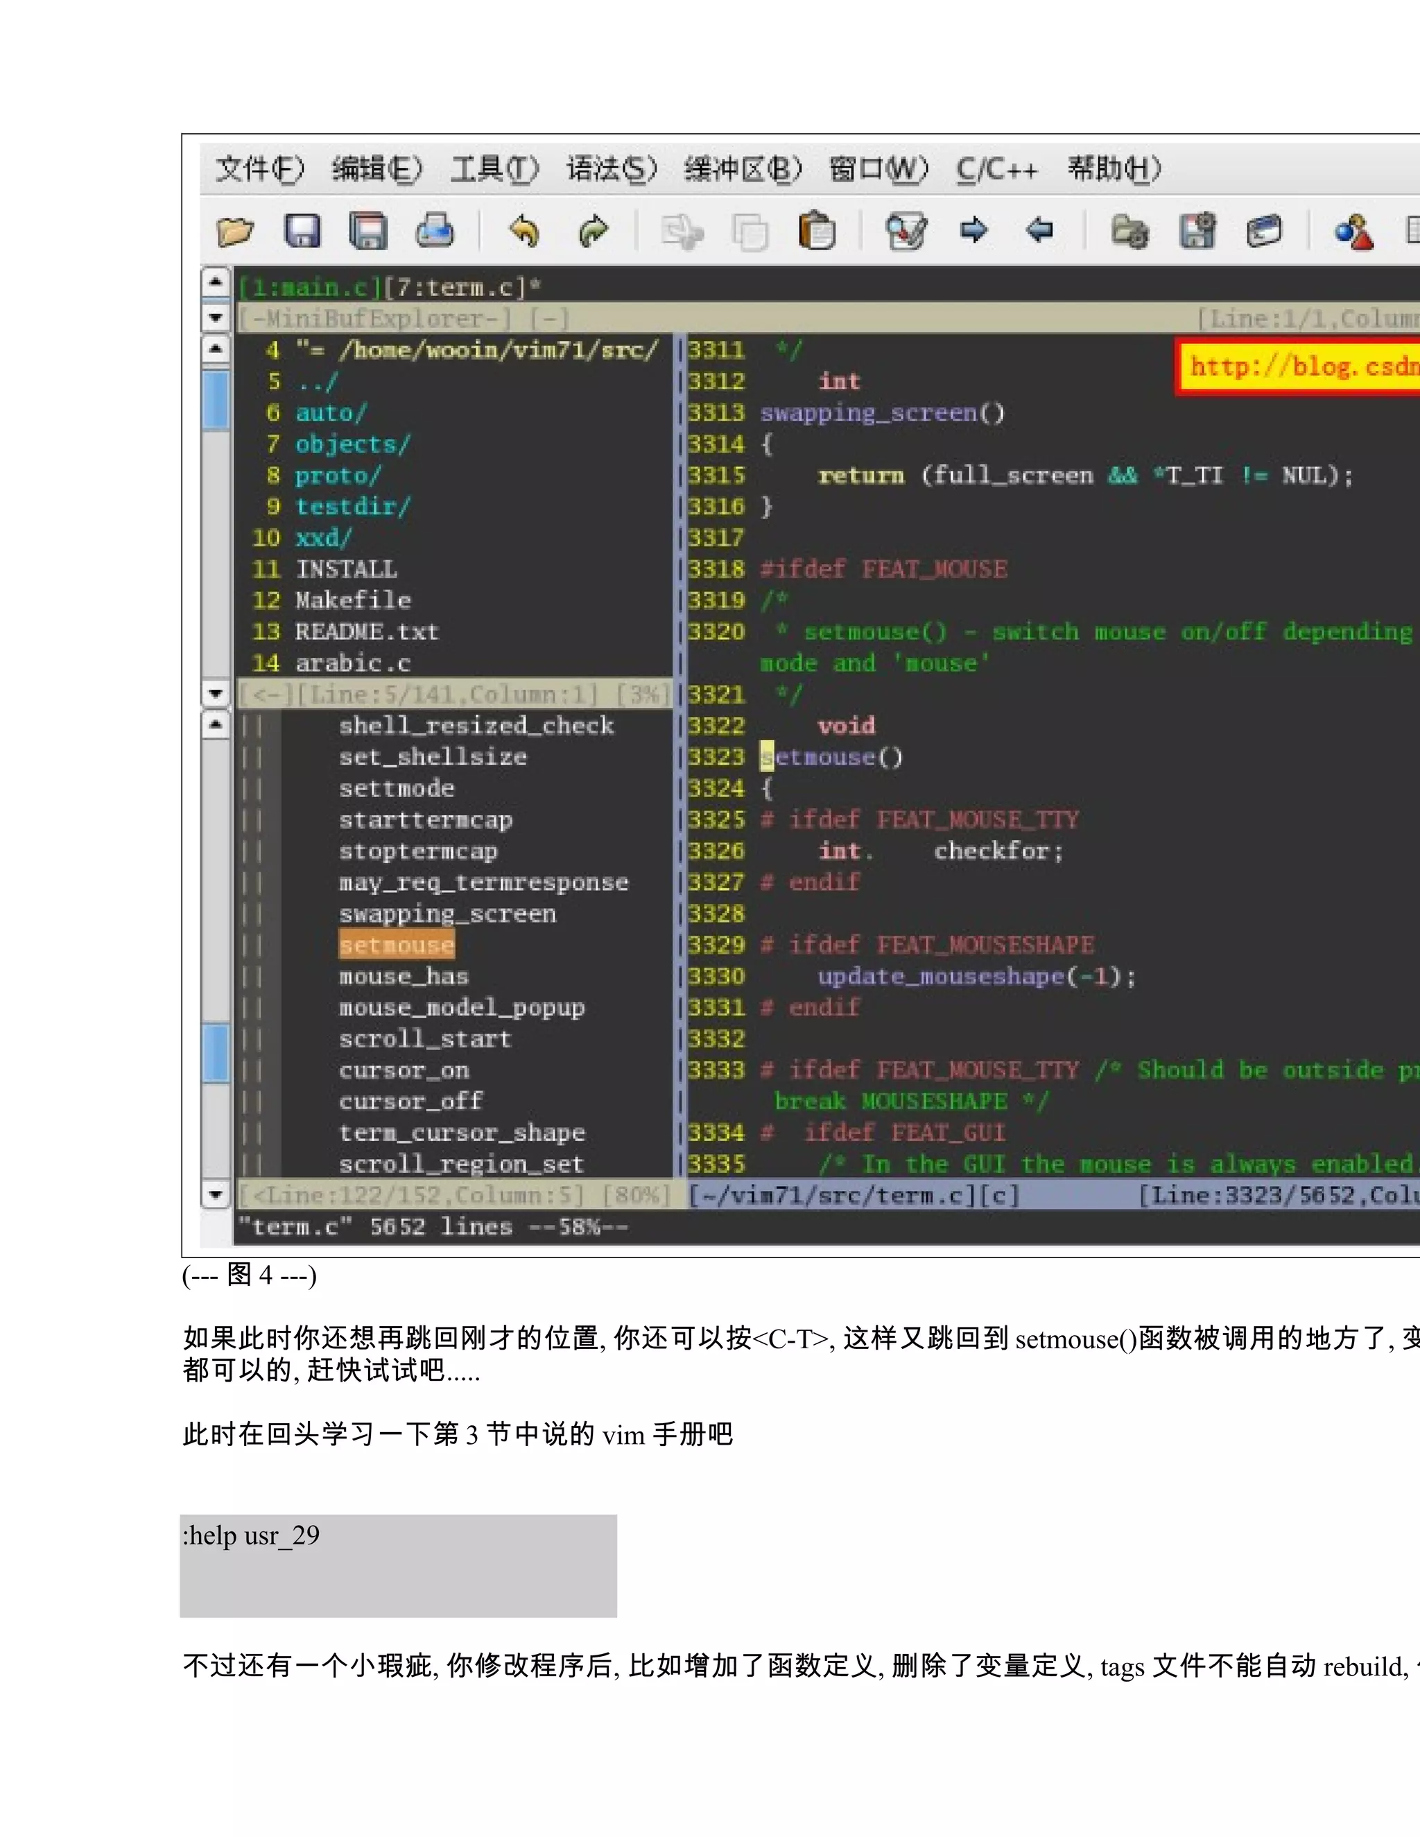Jump to may_req_termresponse tag
Viewport: 1420px width, 1837px height.
[484, 882]
